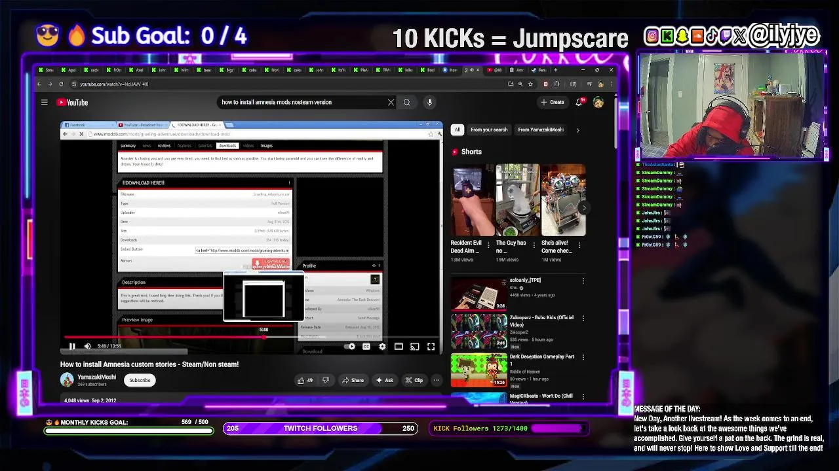Go to the YouTube home logo

pyautogui.click(x=72, y=102)
